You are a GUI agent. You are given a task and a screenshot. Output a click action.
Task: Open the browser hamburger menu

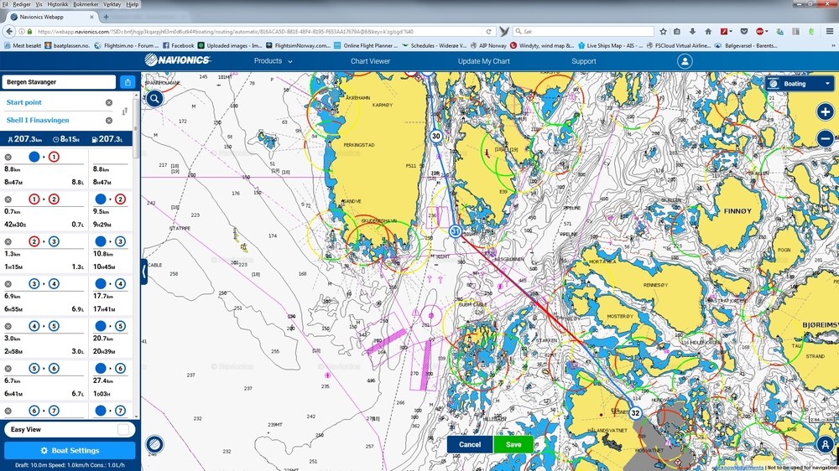(x=830, y=32)
